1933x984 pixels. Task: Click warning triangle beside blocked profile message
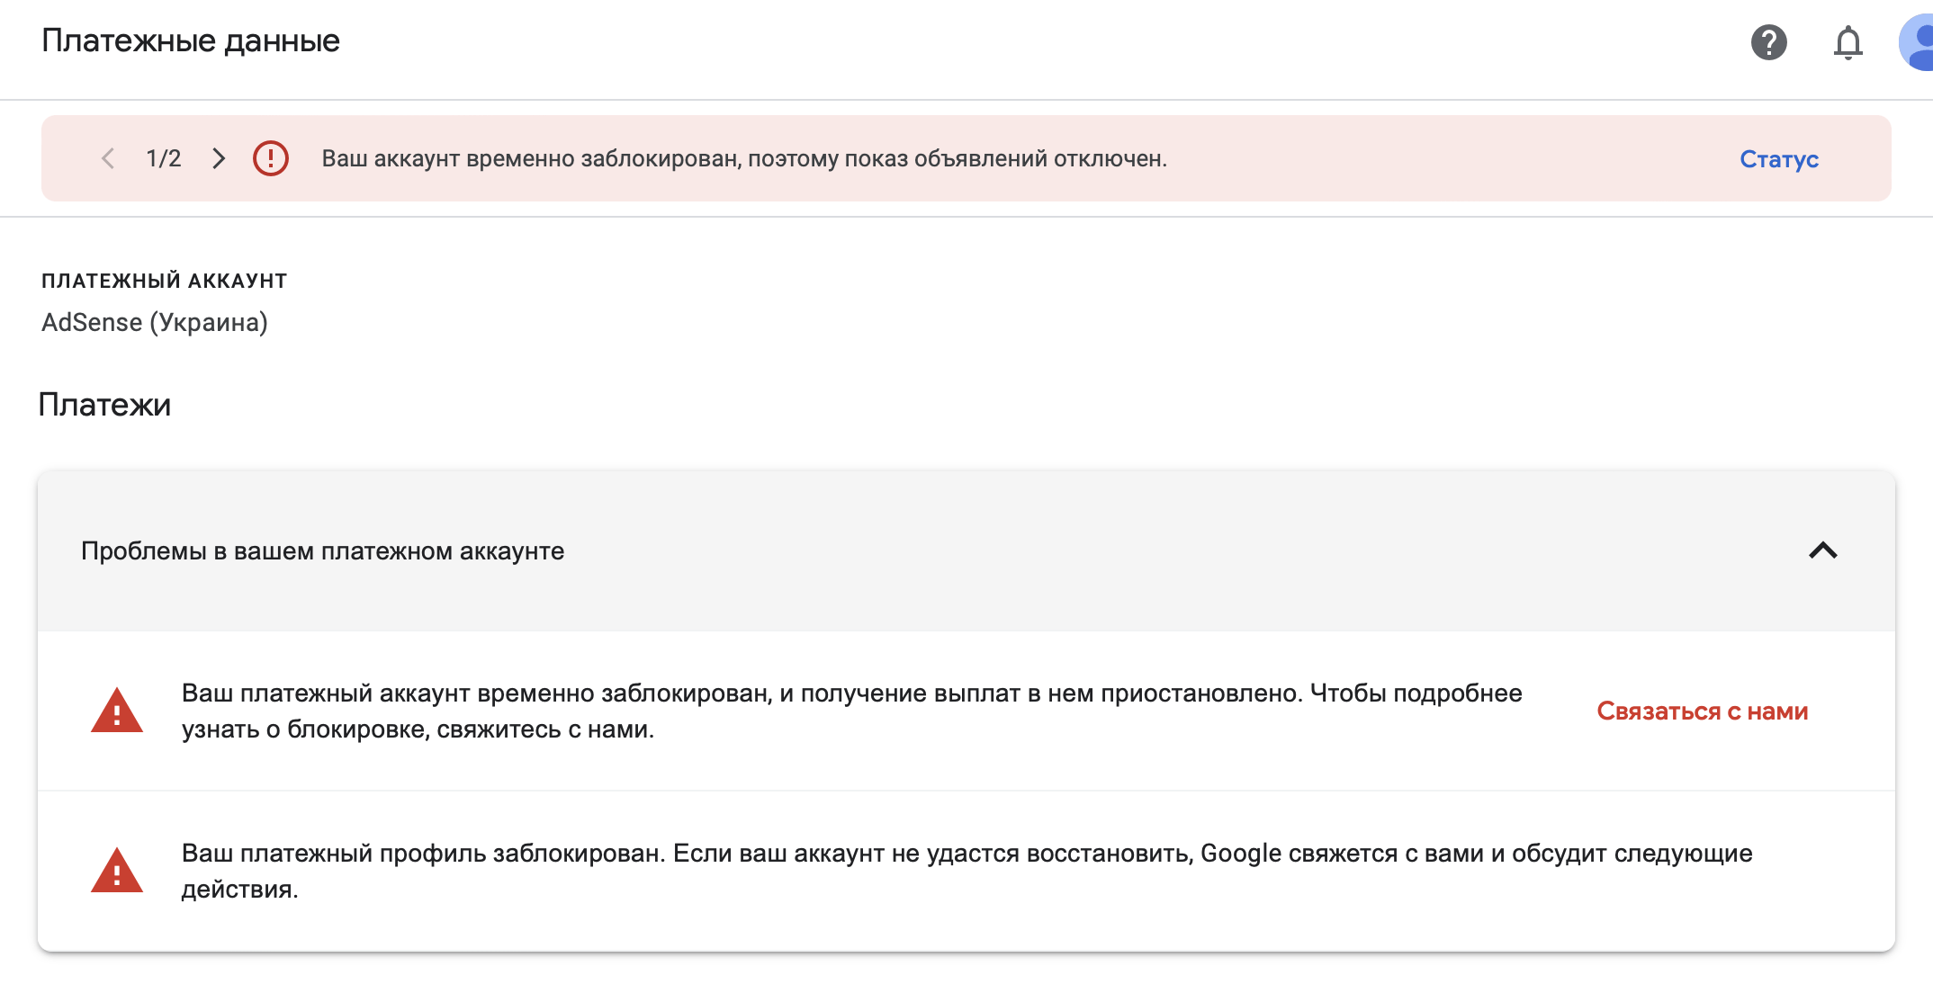[117, 871]
